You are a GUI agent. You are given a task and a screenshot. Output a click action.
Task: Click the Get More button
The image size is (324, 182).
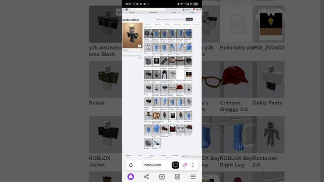point(189,19)
